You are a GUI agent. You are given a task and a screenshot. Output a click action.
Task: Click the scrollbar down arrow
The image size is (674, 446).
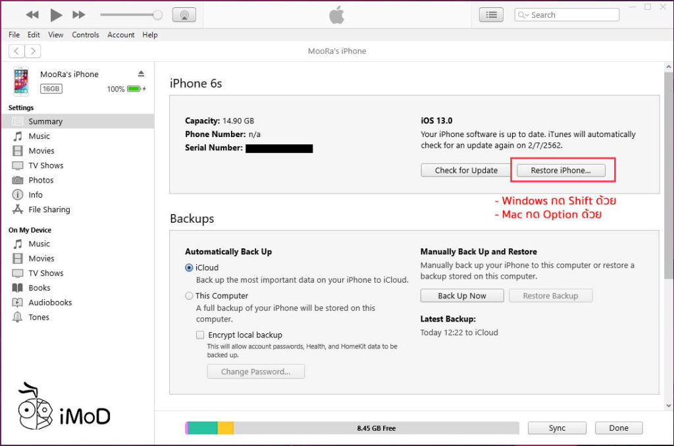[x=669, y=405]
